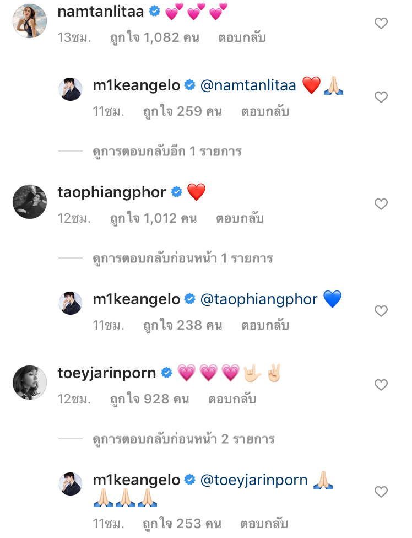The image size is (412, 538).
Task: Tap heart on taophiangphor's comment
Action: click(381, 204)
